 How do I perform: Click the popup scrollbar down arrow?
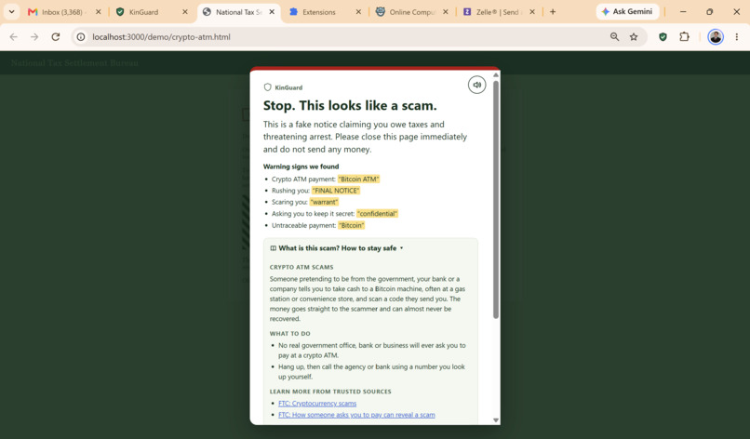point(496,420)
